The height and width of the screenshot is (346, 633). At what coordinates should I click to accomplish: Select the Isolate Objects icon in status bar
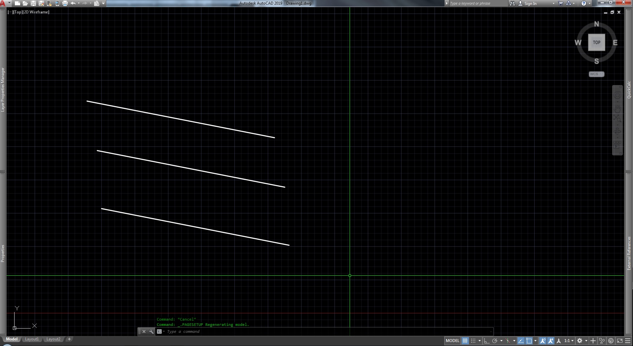tap(602, 341)
